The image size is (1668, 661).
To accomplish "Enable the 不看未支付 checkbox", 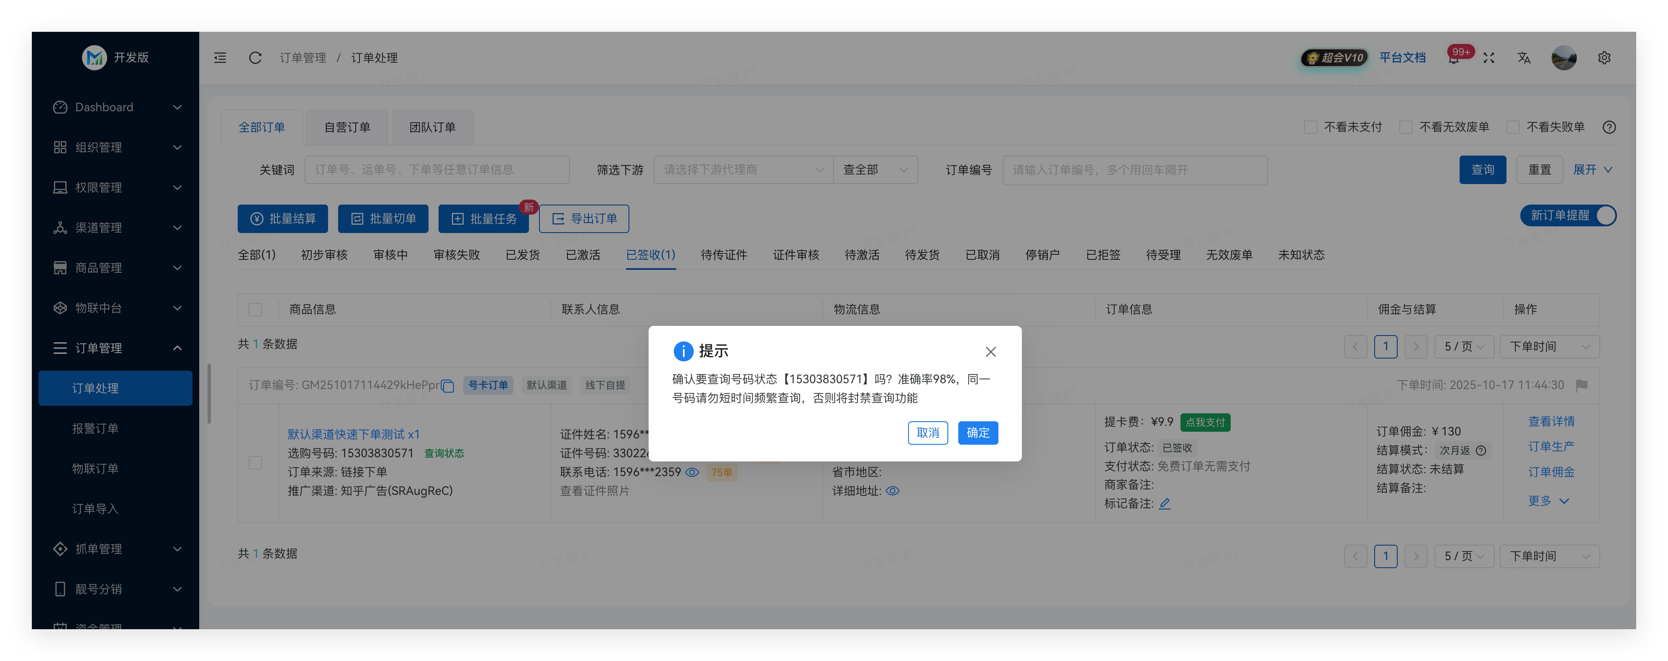I will click(1311, 127).
